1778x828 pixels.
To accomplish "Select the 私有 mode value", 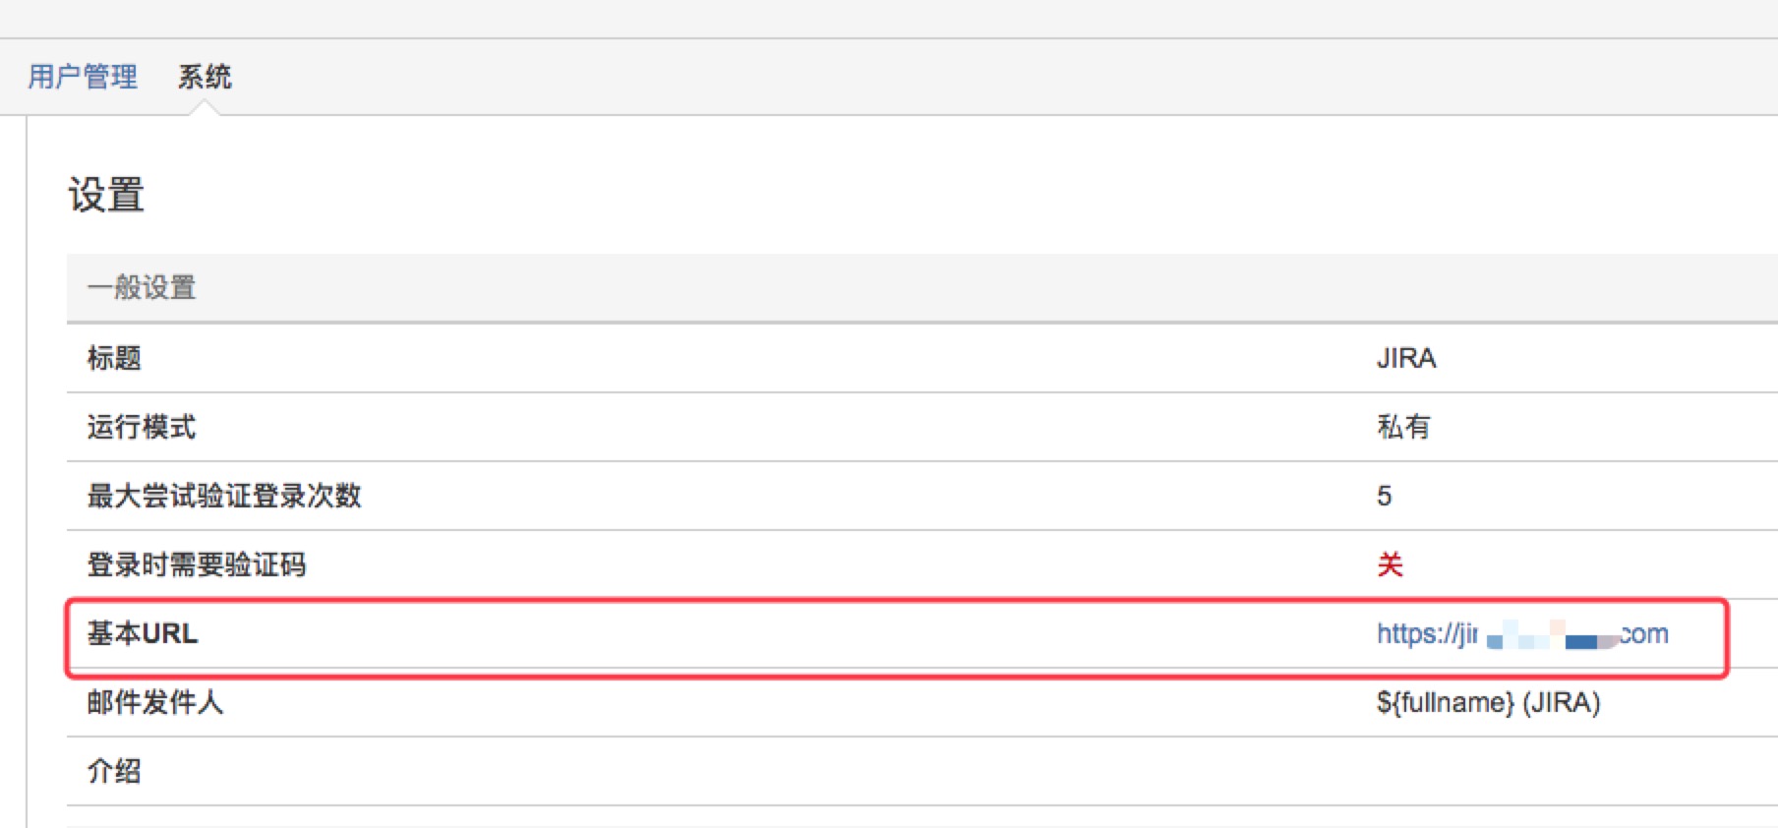I will tap(1403, 427).
